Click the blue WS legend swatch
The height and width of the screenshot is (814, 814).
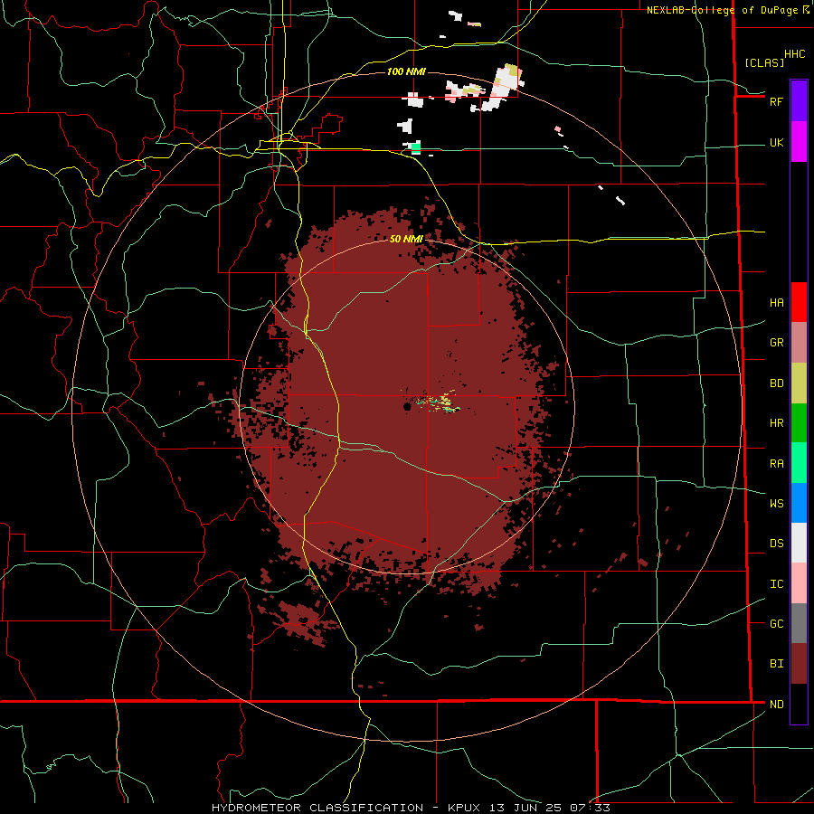tap(799, 503)
